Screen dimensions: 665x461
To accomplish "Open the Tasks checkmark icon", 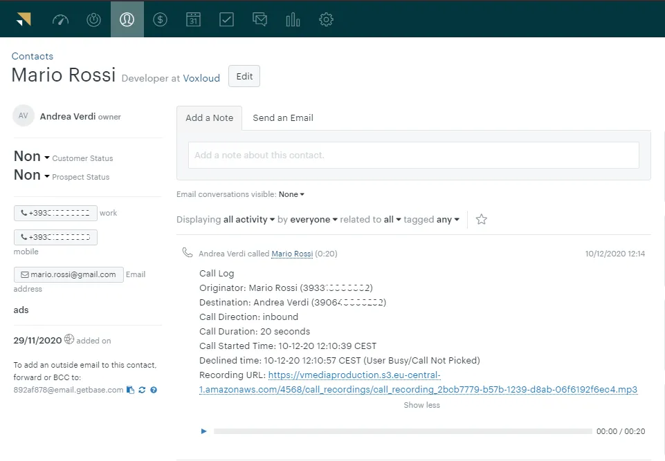I will tap(226, 19).
